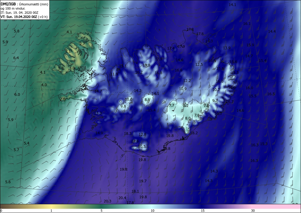This screenshot has height=213, width=301.
Task: Click the map value 13.9
Action: [227, 48]
